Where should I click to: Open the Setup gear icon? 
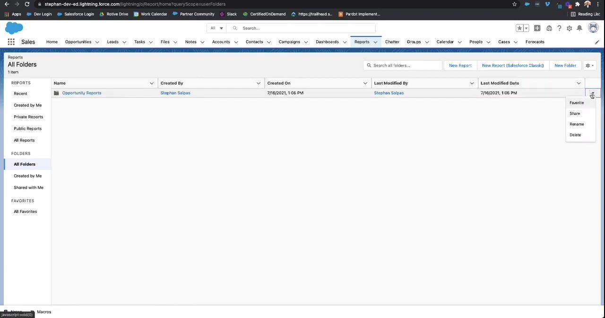point(569,28)
